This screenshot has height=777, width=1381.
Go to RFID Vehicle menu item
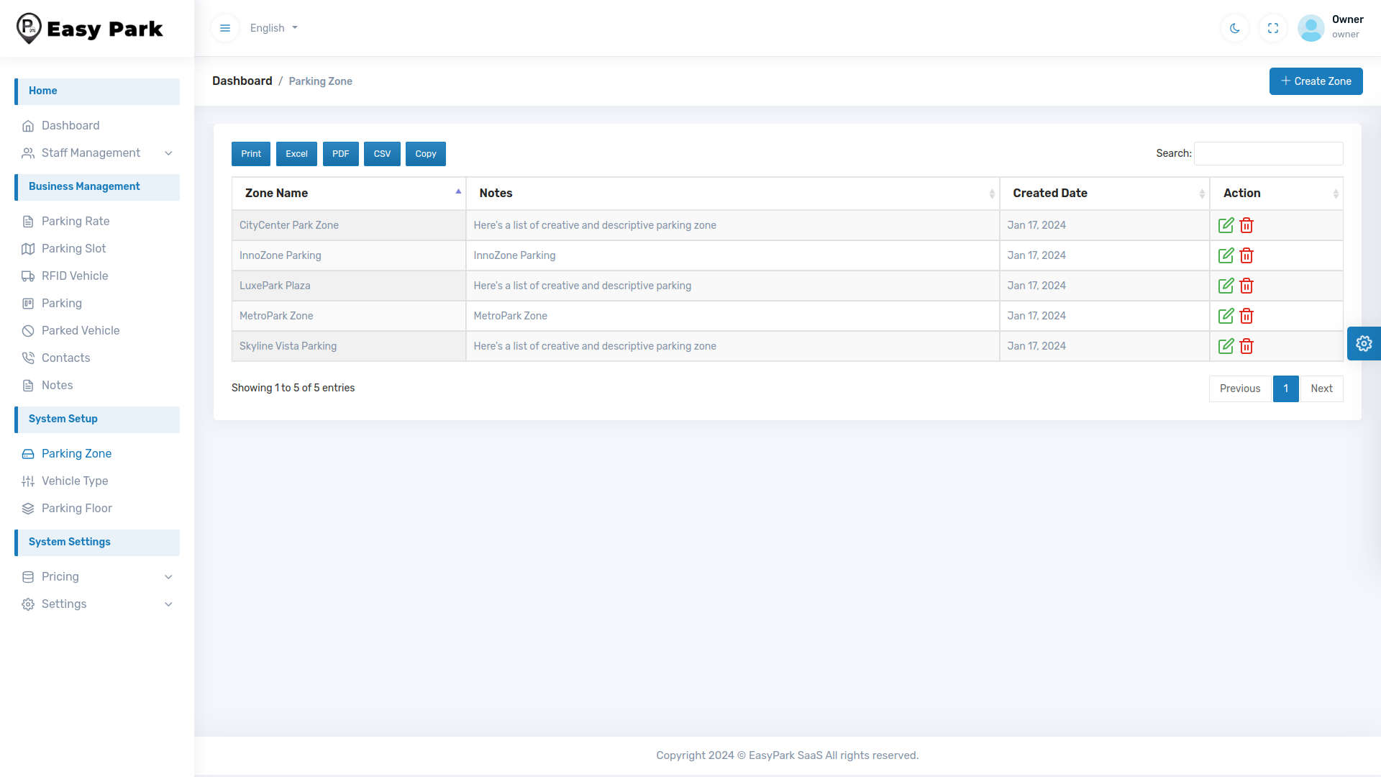pyautogui.click(x=75, y=276)
